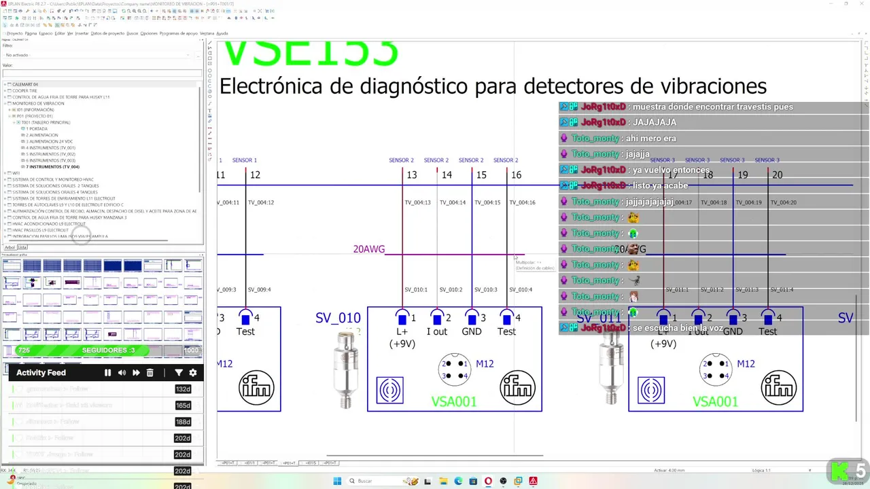Image resolution: width=870 pixels, height=489 pixels.
Task: Open the EPLAN icon in taskbar
Action: (534, 481)
